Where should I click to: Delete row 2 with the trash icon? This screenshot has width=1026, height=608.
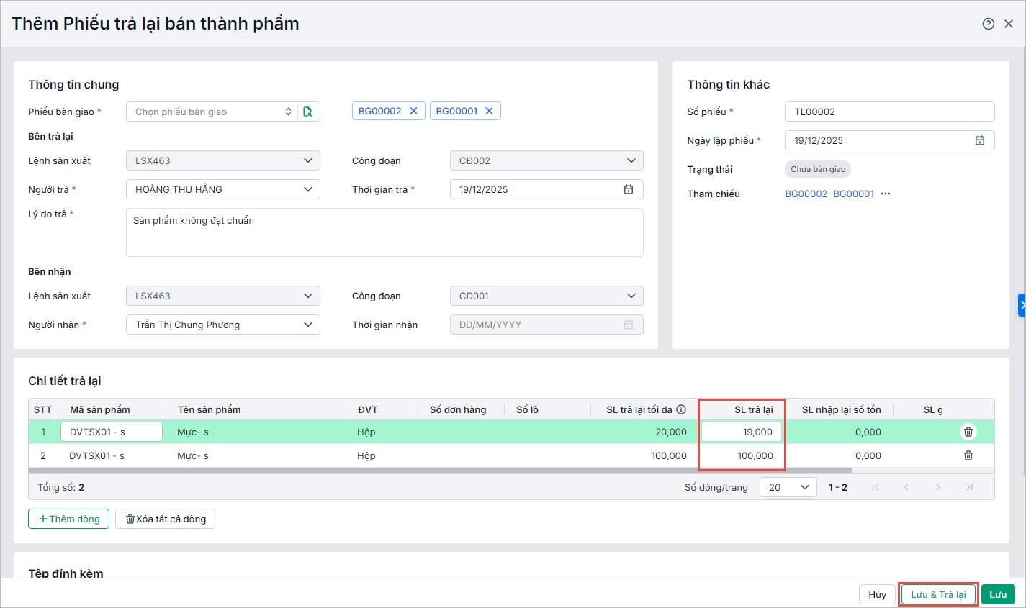click(968, 455)
